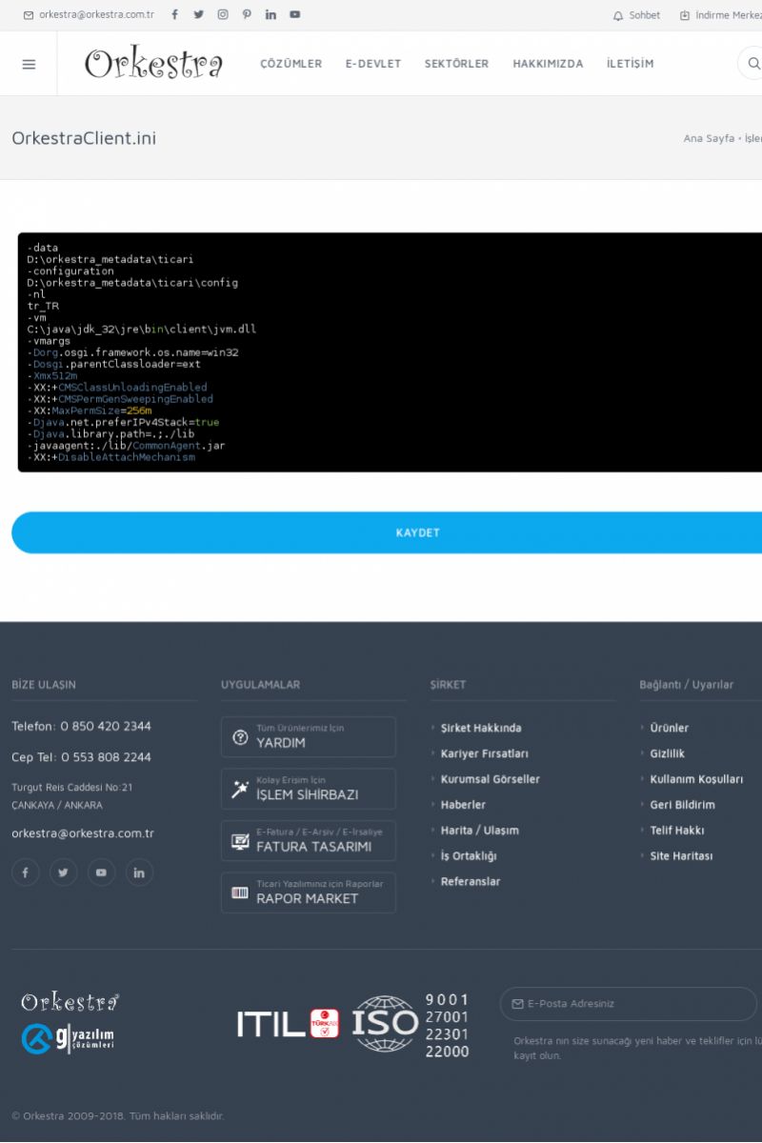This screenshot has width=762, height=1143.
Task: Open the YouTube icon in top bar
Action: tap(294, 14)
